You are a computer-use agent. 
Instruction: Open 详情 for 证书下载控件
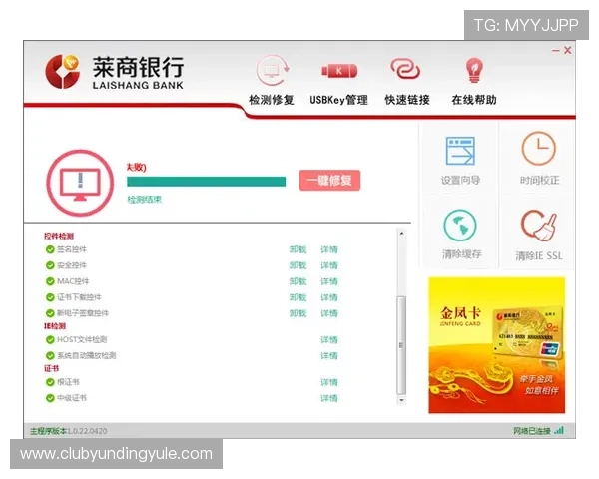(x=329, y=297)
